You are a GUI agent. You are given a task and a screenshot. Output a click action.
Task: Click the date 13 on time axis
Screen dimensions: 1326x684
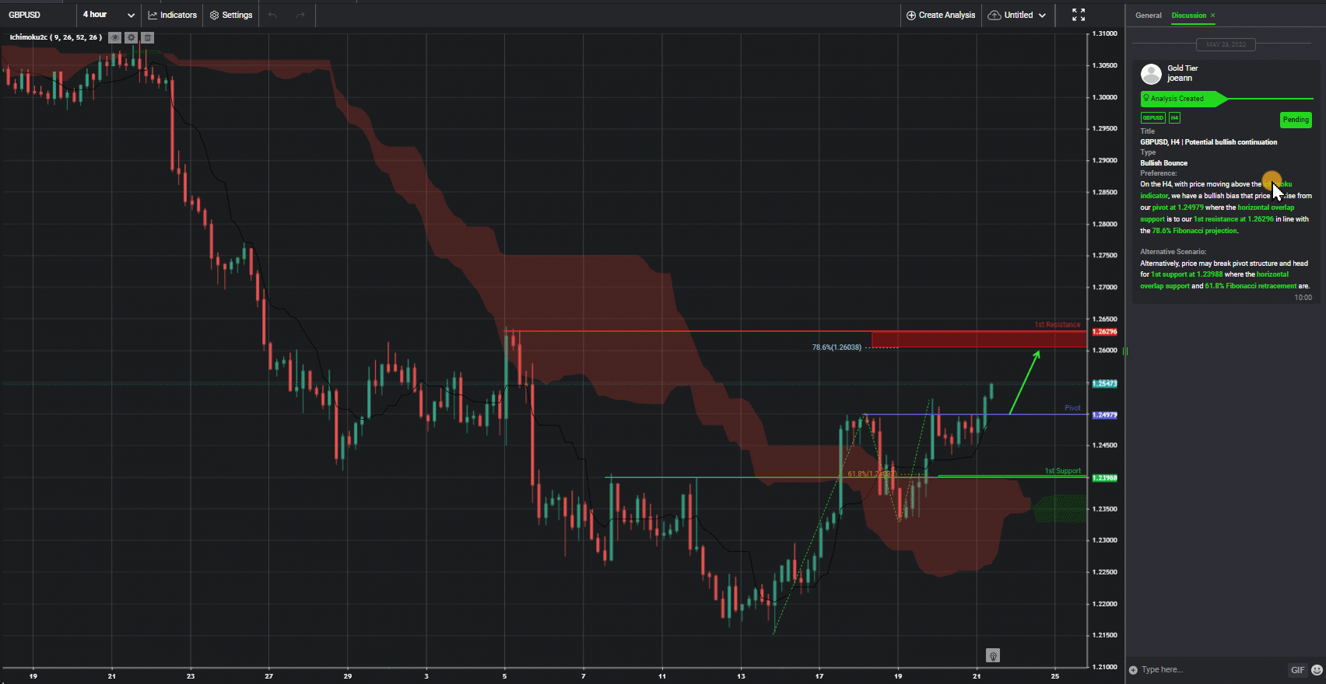click(741, 676)
